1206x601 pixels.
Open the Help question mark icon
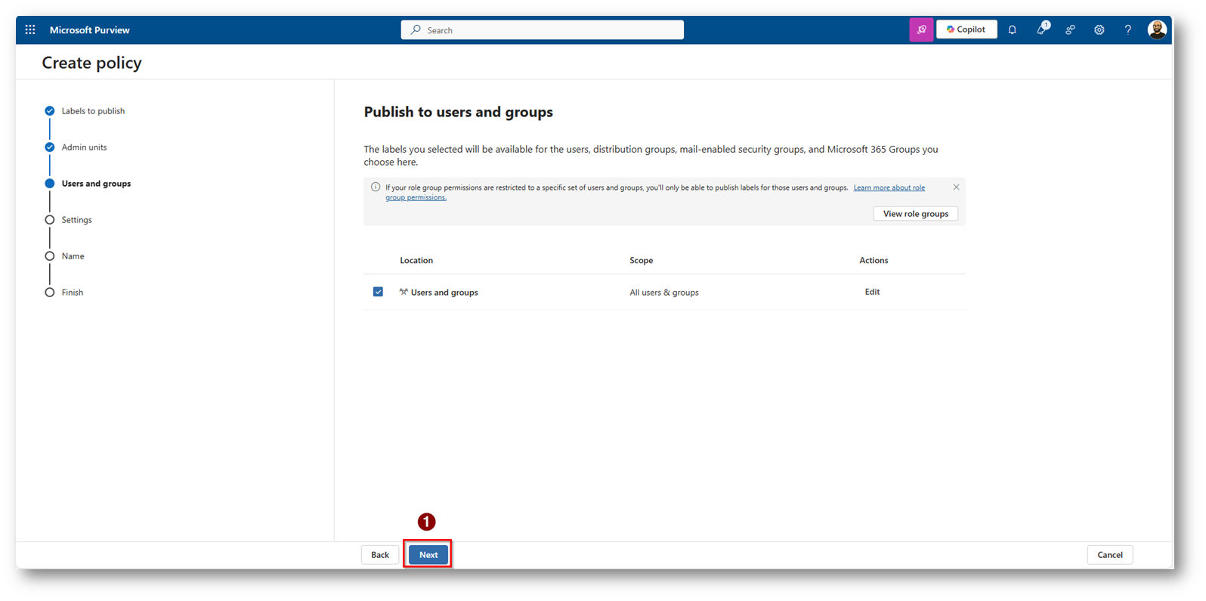click(1127, 30)
